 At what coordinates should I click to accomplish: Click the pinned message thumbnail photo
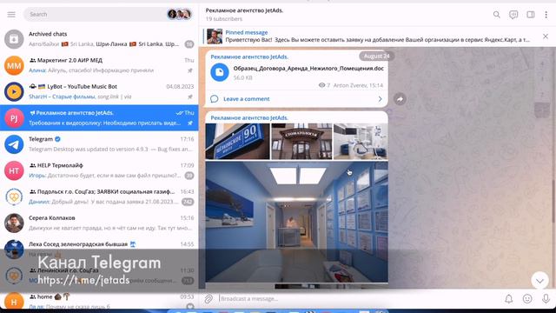(x=215, y=37)
